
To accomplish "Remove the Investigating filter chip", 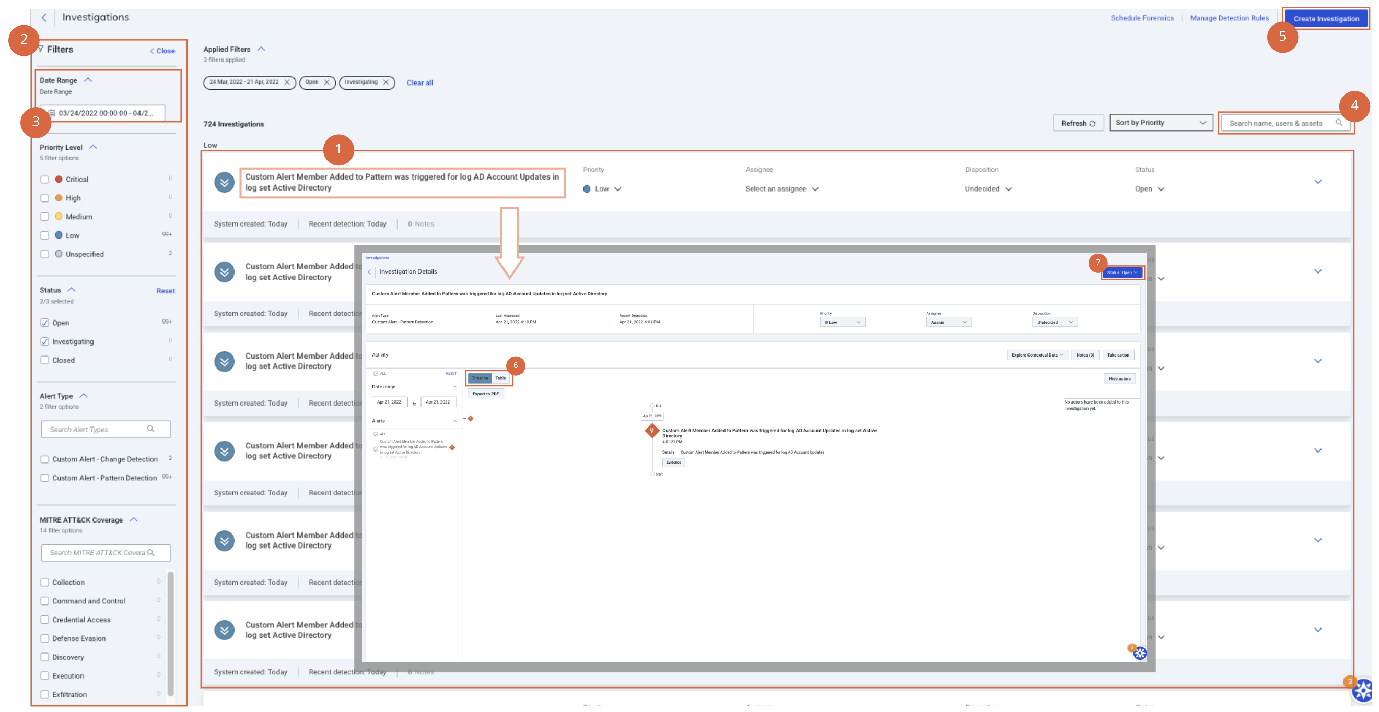I will pyautogui.click(x=386, y=82).
